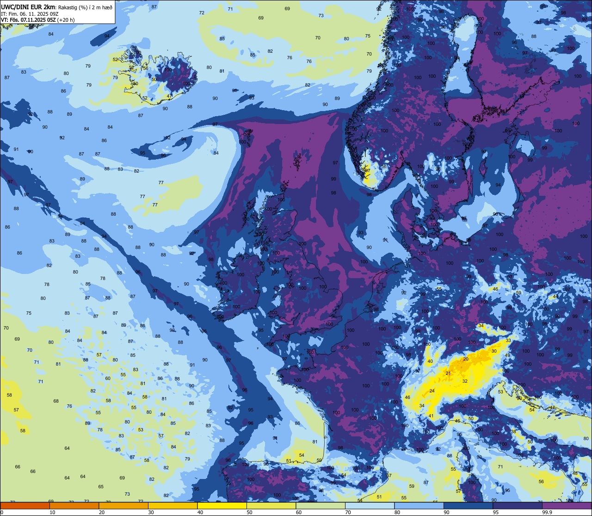Choose the 80–90 medium blue legend swatch
This screenshot has width=592, height=516.
coord(419,506)
